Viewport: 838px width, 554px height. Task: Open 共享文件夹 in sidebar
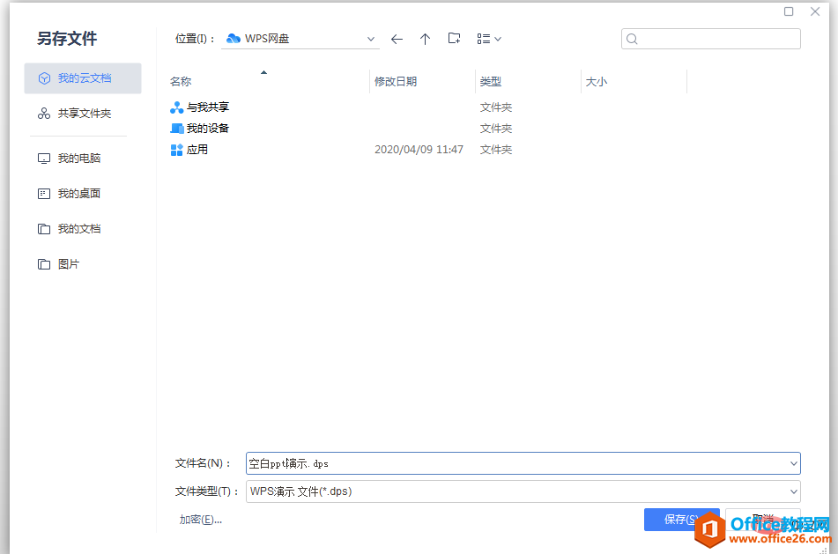(83, 114)
